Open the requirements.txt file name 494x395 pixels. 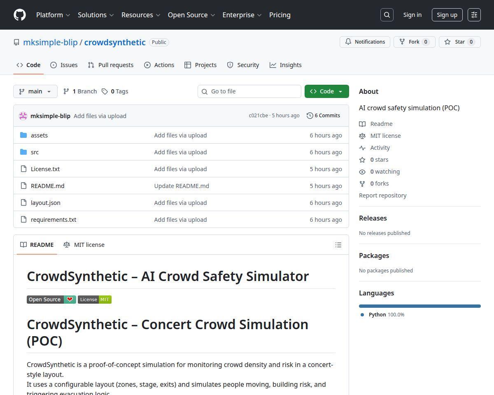pyautogui.click(x=54, y=220)
